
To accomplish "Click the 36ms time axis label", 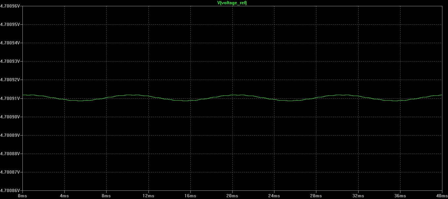I will [400, 195].
